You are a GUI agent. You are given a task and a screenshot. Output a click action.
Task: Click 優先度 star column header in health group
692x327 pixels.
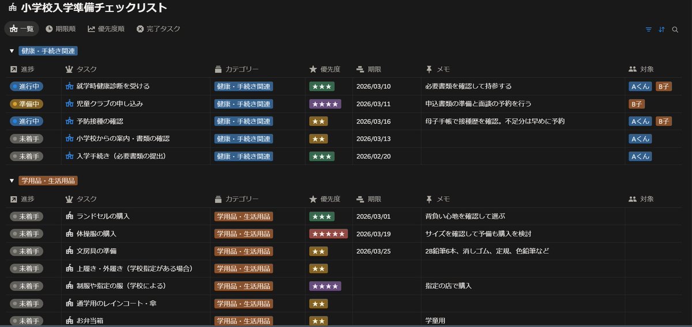[x=325, y=69]
